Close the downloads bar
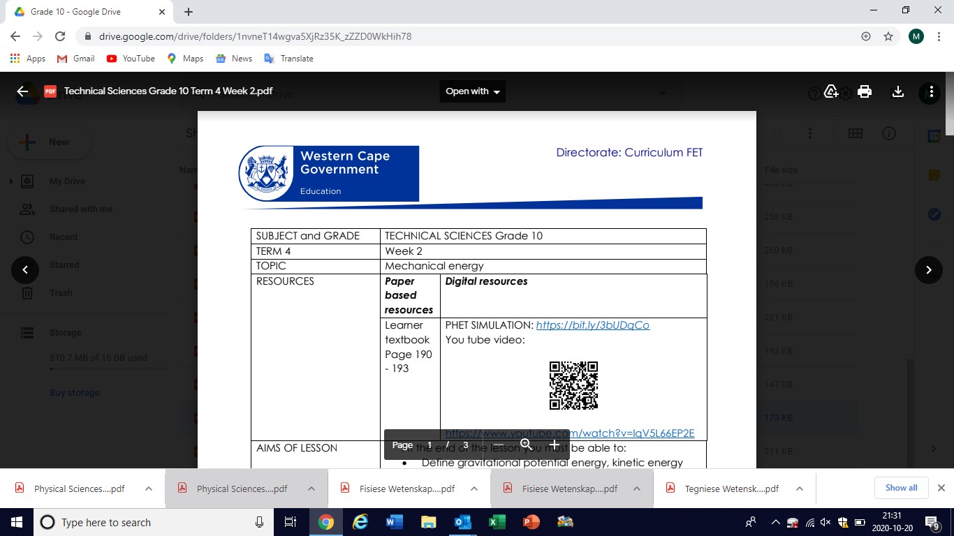 (941, 488)
